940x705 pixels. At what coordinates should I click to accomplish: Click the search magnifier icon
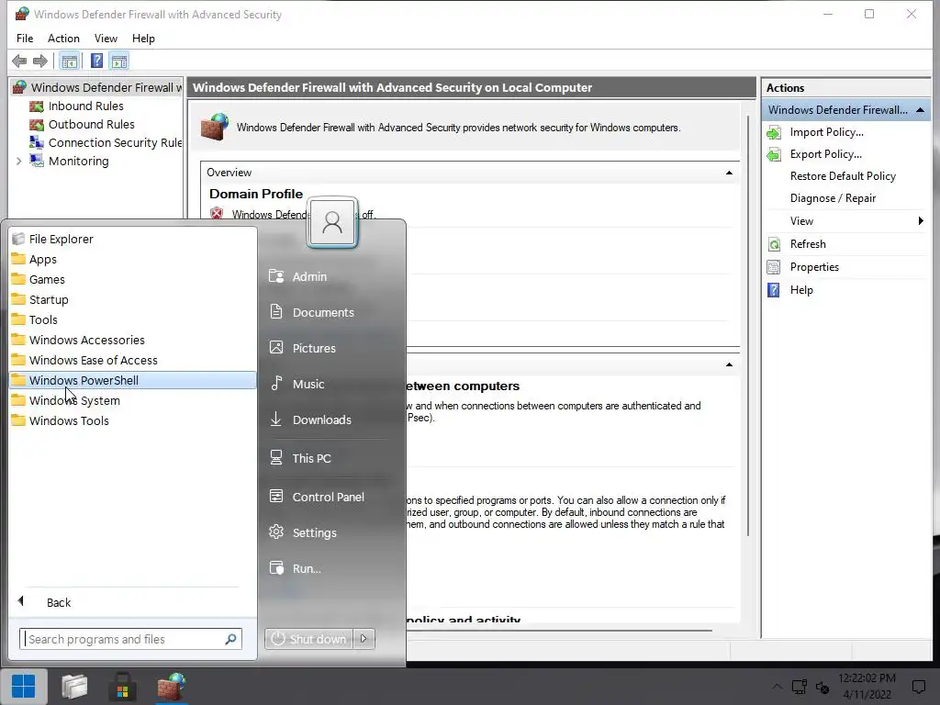(230, 639)
